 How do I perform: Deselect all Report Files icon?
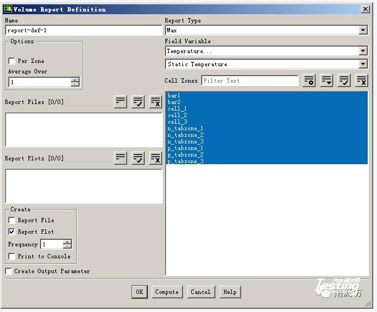click(x=156, y=102)
